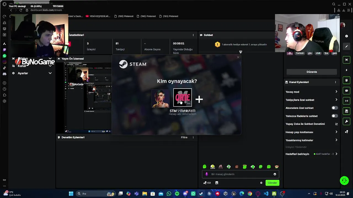Click the purple microphone icon in chat
353x198 pixels.
click(x=207, y=174)
